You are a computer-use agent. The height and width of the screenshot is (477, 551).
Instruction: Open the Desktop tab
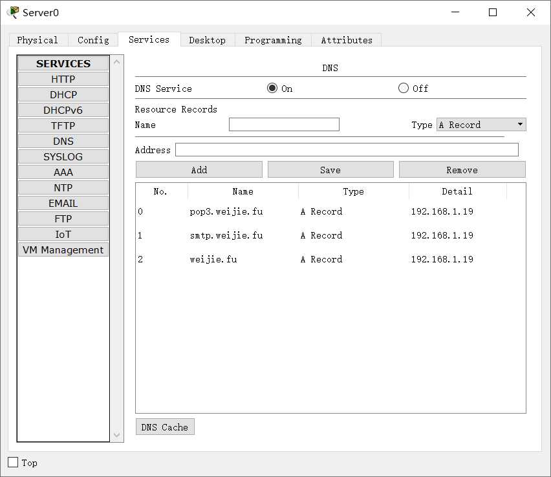click(x=208, y=40)
